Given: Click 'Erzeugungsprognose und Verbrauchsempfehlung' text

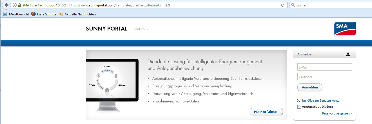Looking at the screenshot, I should coord(192,86).
